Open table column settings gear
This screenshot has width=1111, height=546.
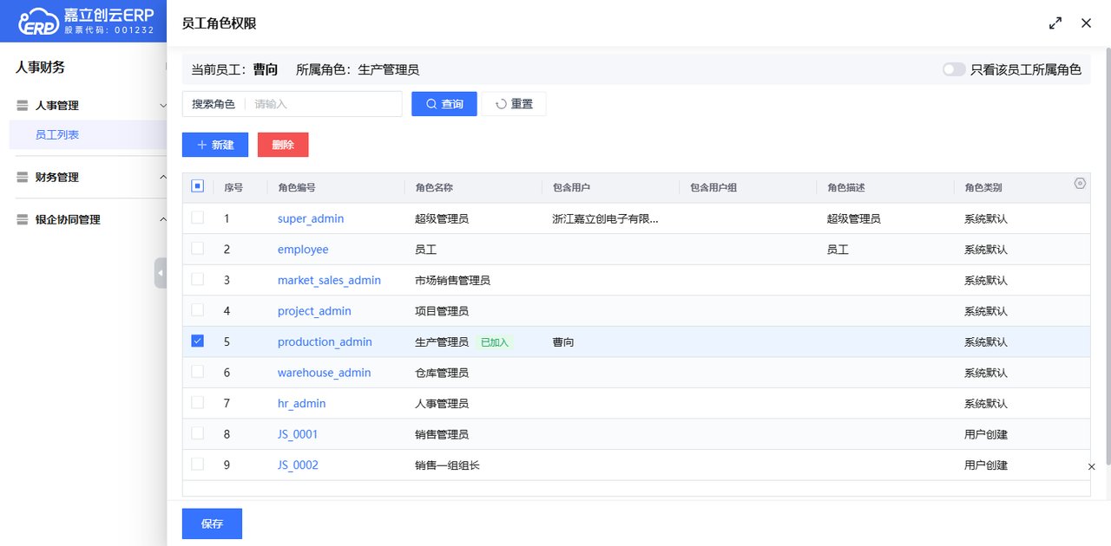pos(1080,184)
